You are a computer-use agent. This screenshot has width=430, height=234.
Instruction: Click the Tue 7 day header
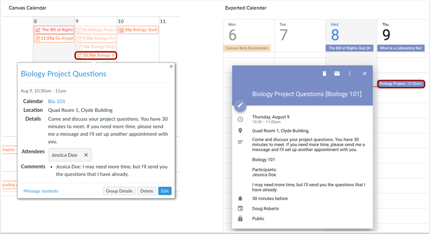click(x=283, y=32)
